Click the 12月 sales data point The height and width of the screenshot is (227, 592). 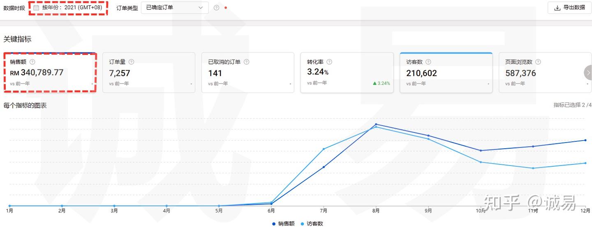pyautogui.click(x=585, y=140)
